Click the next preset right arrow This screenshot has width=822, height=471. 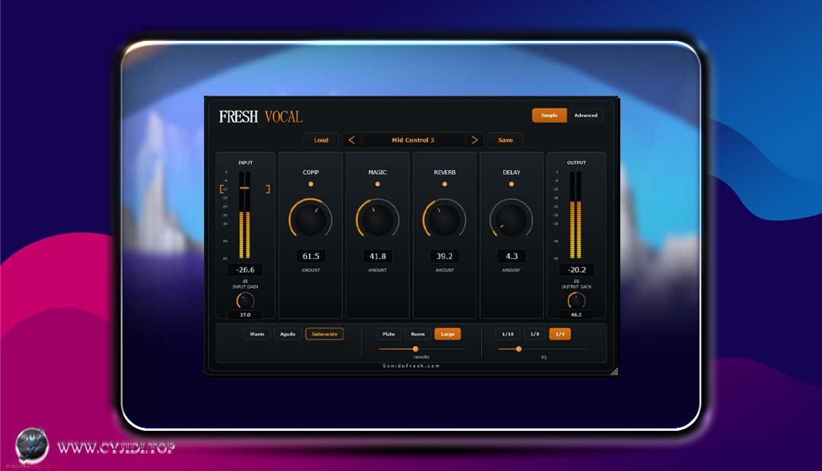click(x=474, y=140)
